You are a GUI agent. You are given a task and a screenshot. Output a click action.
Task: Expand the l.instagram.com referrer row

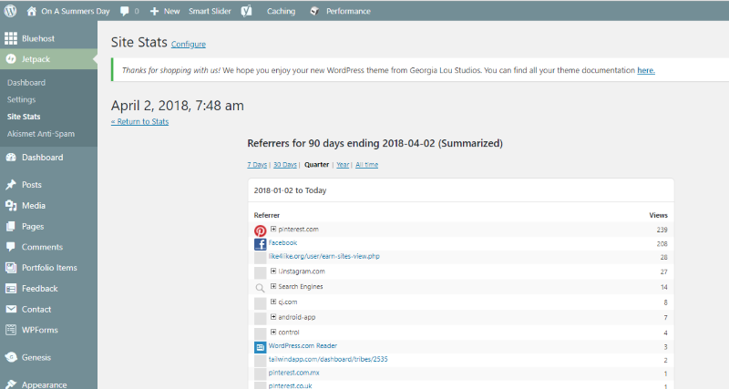[273, 271]
